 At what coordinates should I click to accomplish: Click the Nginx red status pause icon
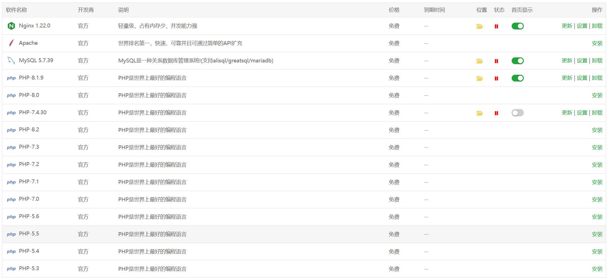(496, 26)
